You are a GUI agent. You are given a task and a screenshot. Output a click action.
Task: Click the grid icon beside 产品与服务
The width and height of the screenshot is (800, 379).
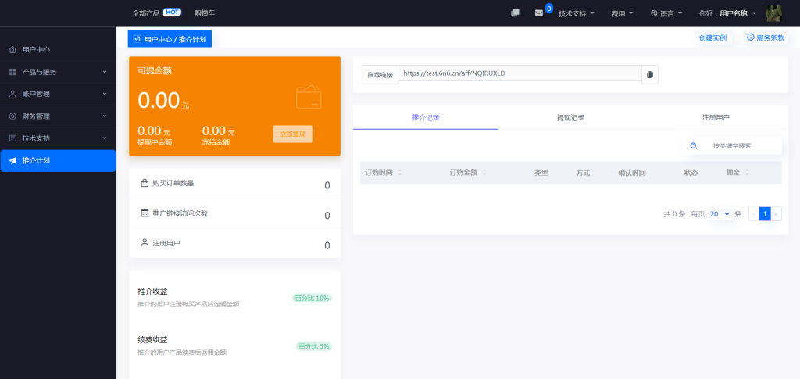click(x=12, y=72)
